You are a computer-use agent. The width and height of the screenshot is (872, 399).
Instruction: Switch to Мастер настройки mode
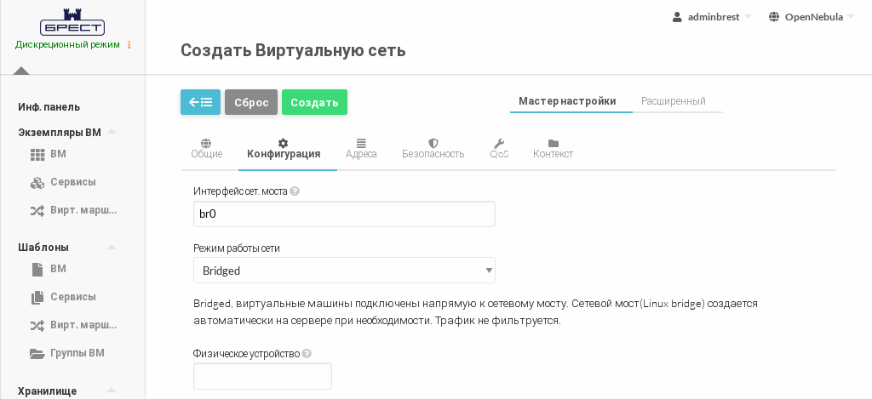pyautogui.click(x=567, y=101)
